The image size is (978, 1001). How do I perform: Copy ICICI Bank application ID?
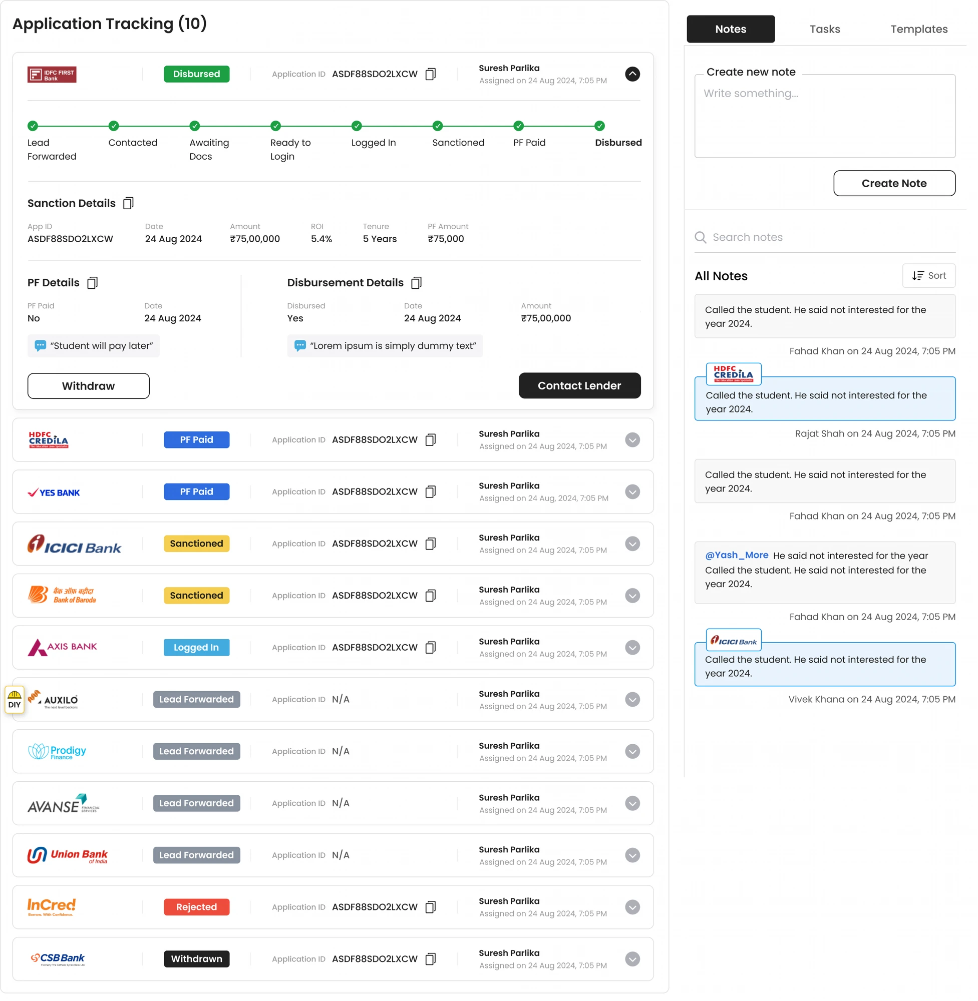[x=431, y=544]
